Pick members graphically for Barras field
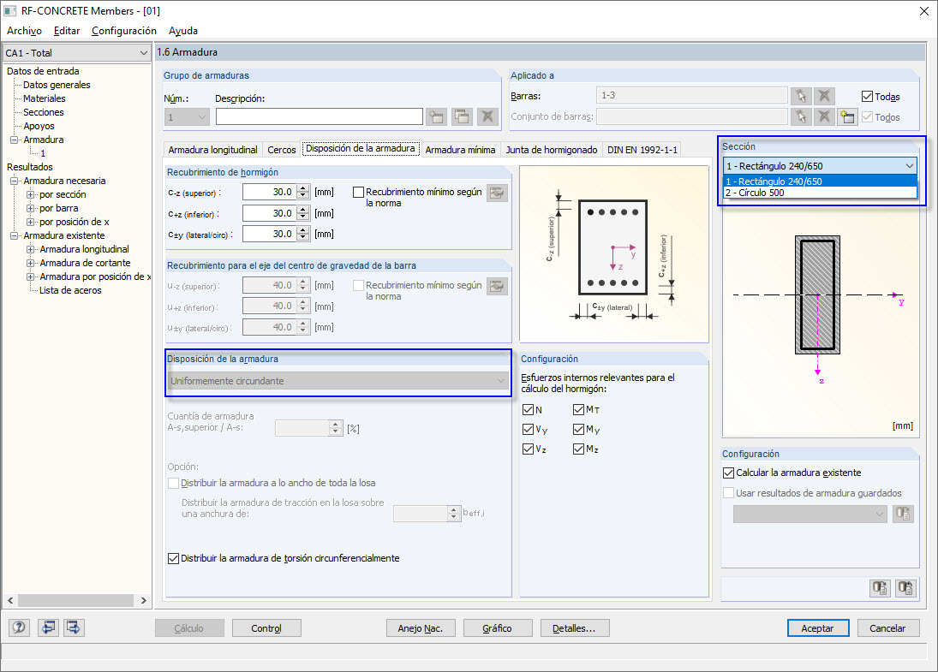The height and width of the screenshot is (672, 938). (x=801, y=96)
